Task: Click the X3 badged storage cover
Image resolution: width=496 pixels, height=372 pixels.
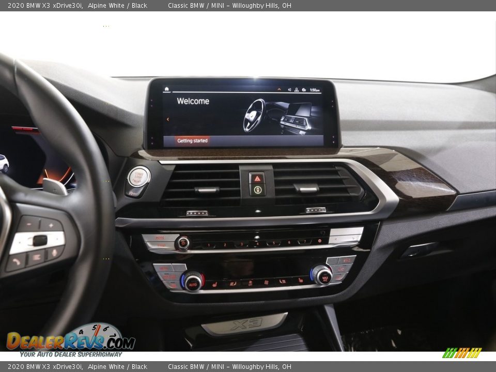Action: [x=244, y=323]
